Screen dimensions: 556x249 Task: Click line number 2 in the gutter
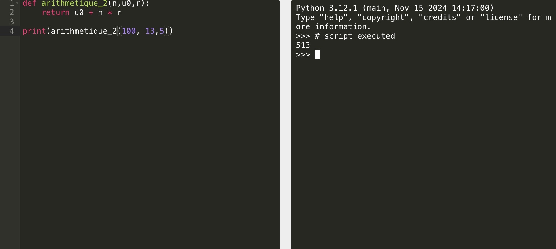pos(12,13)
